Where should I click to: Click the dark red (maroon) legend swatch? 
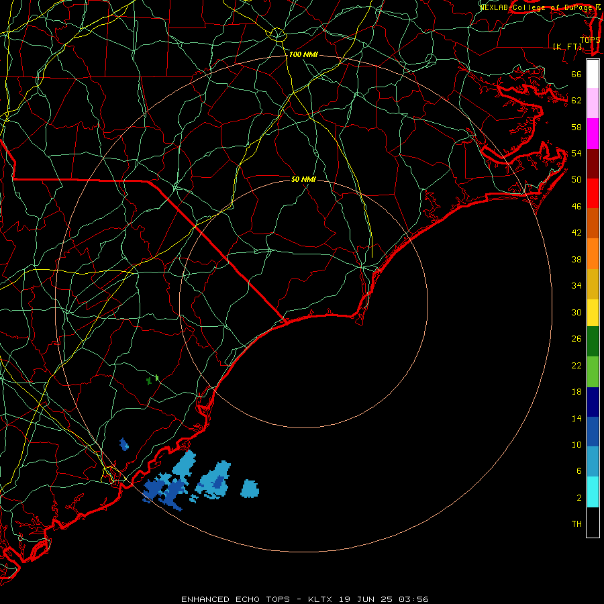[x=593, y=164]
